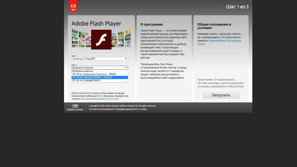Viewport: 297px width, 167px height.
Task: Click the Загрузить download button
Action: [221, 95]
